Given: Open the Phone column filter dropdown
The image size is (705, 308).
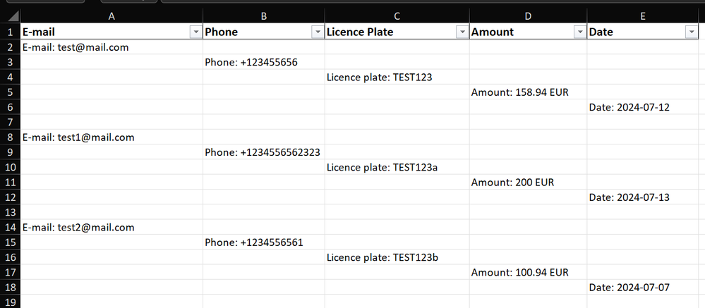Looking at the screenshot, I should pyautogui.click(x=317, y=32).
